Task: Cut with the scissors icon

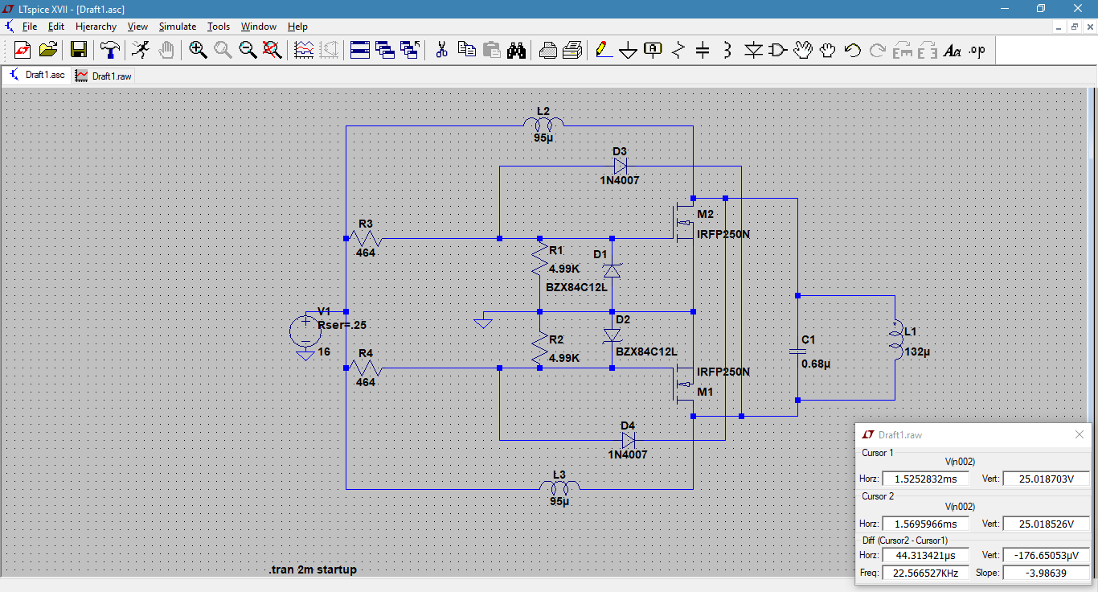Action: click(441, 50)
